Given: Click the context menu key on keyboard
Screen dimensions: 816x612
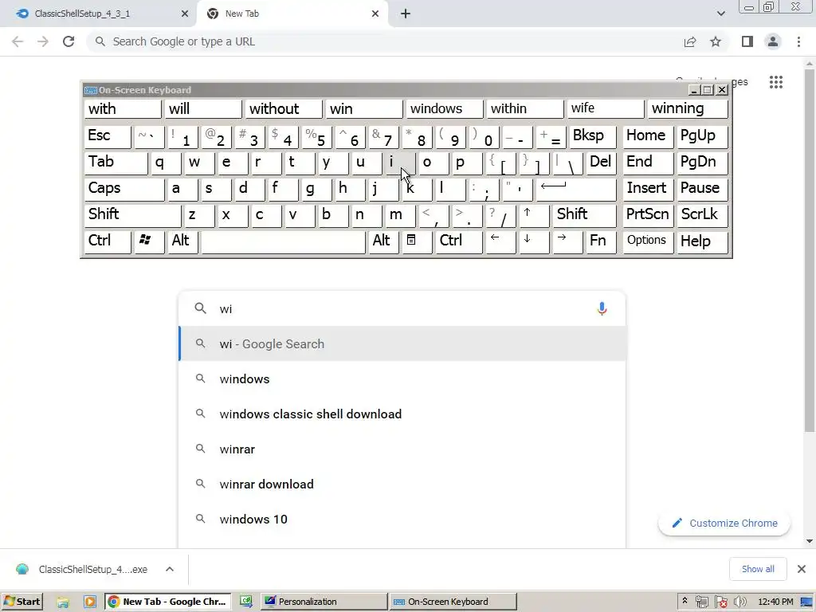Looking at the screenshot, I should click(x=415, y=241).
